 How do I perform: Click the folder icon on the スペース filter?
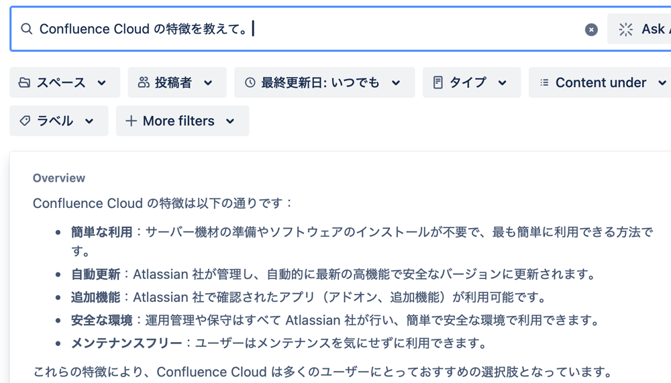click(24, 82)
